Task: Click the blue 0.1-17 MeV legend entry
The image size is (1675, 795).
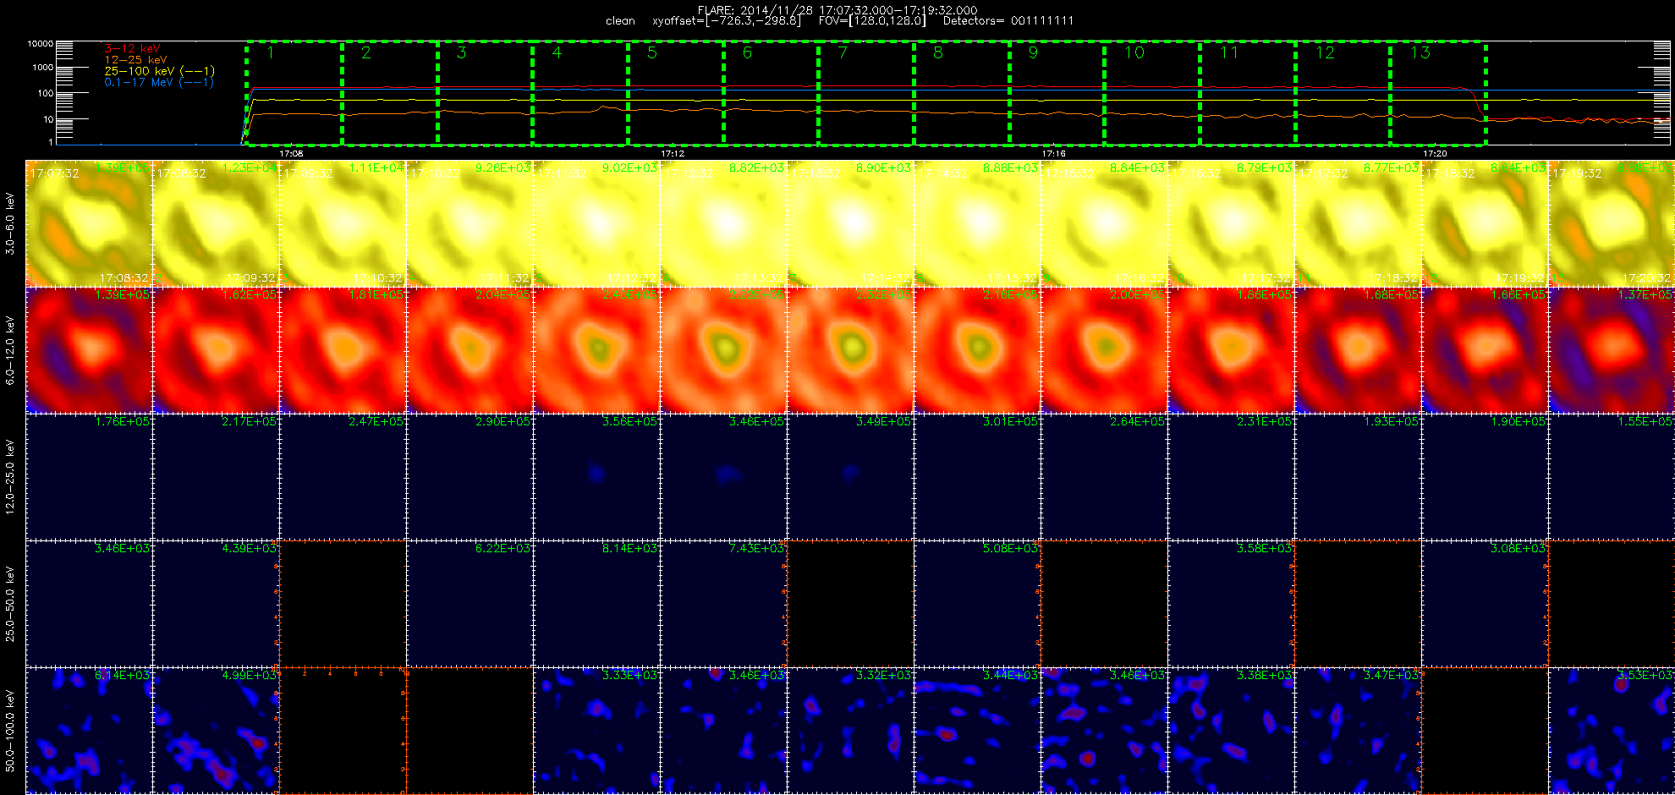Action: (x=159, y=82)
